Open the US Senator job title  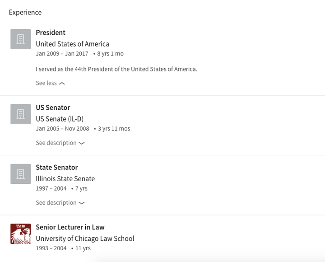click(x=53, y=108)
